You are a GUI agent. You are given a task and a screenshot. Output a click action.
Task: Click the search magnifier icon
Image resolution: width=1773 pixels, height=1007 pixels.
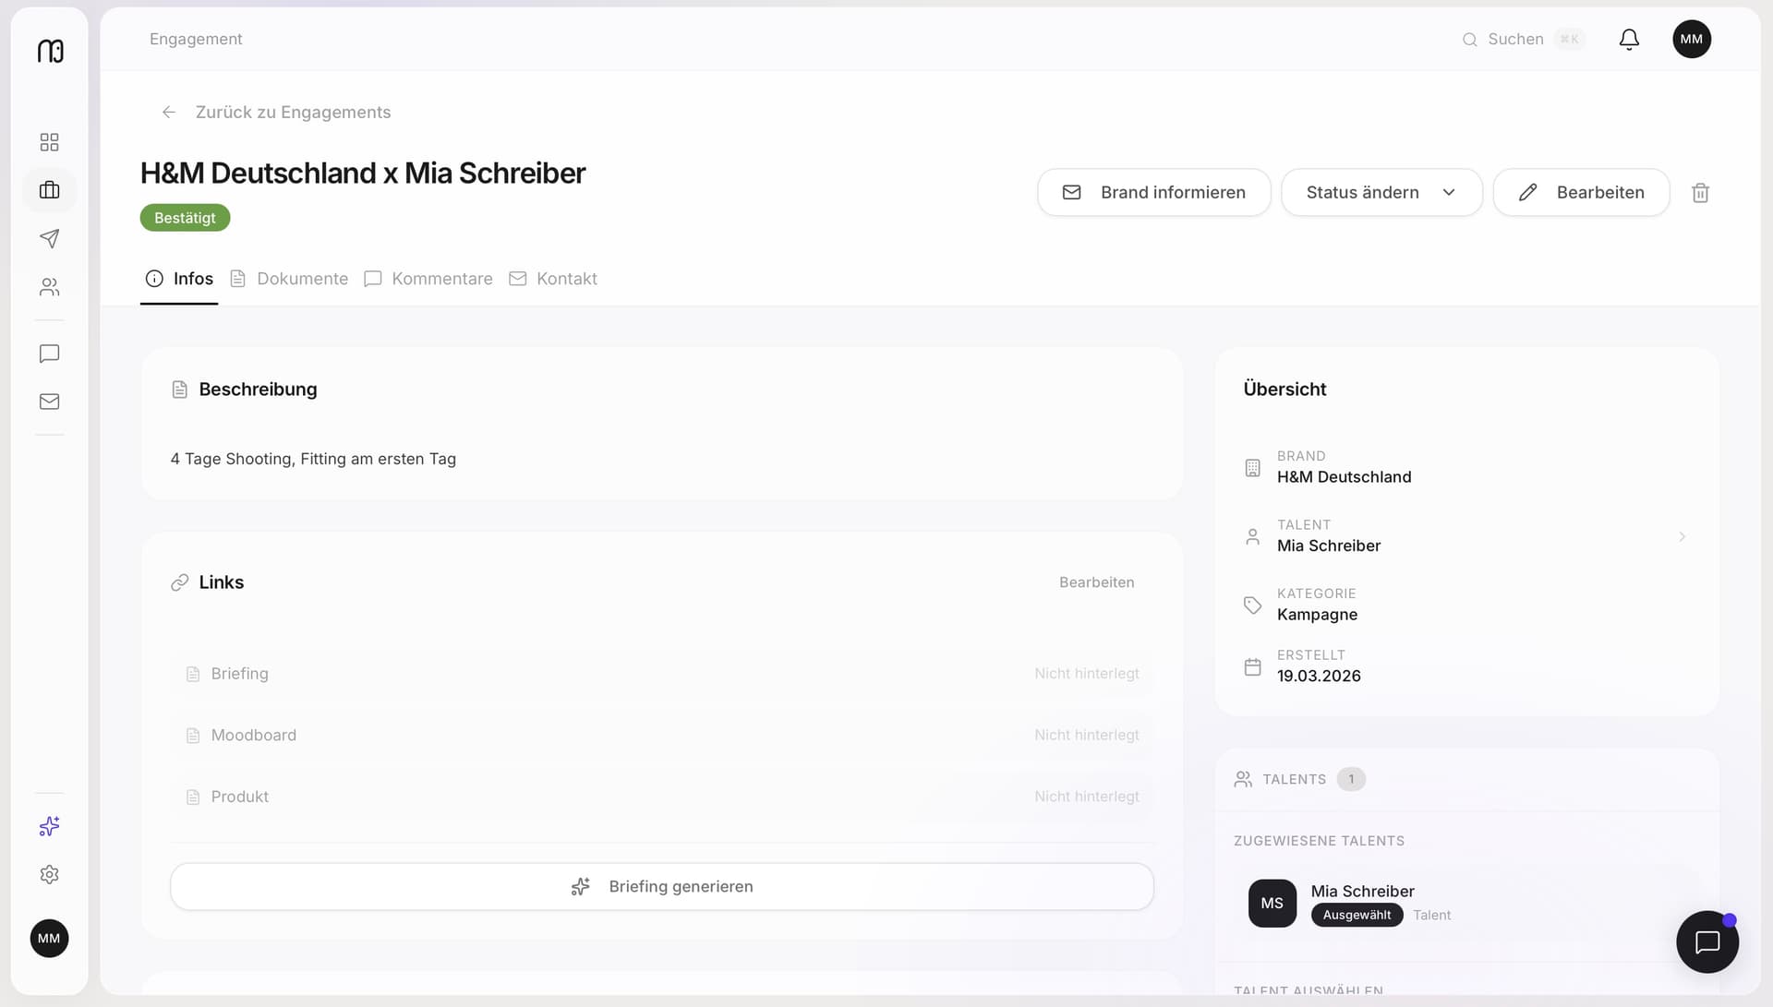coord(1469,40)
